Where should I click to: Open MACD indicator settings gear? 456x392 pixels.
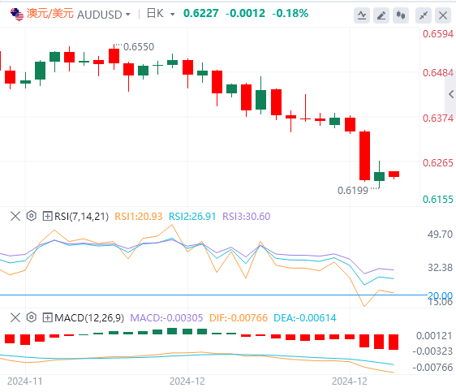(x=32, y=317)
